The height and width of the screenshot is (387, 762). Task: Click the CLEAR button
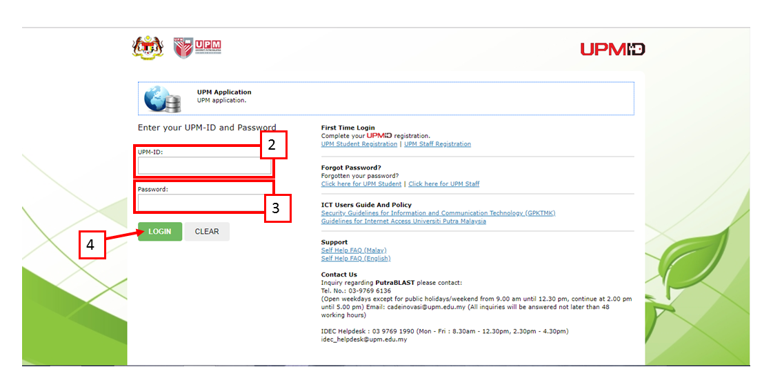(x=207, y=231)
